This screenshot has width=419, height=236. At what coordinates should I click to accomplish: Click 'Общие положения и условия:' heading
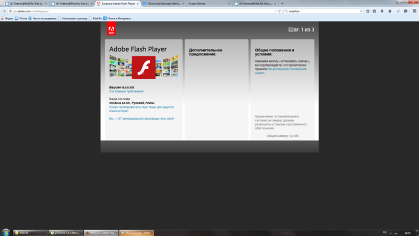click(274, 52)
